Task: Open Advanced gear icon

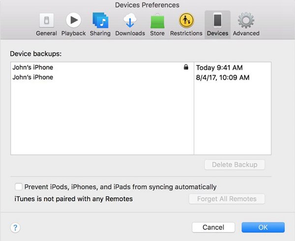Action: tap(246, 21)
